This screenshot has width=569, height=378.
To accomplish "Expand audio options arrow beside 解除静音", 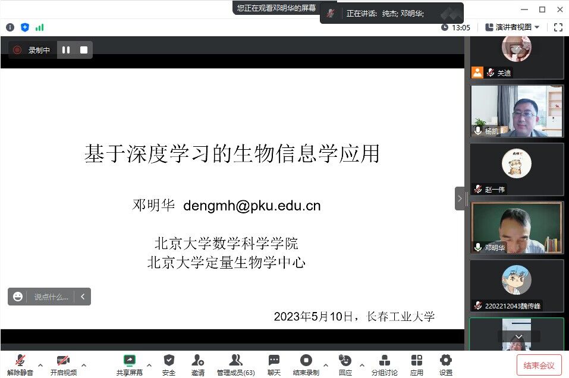I will (x=40, y=365).
